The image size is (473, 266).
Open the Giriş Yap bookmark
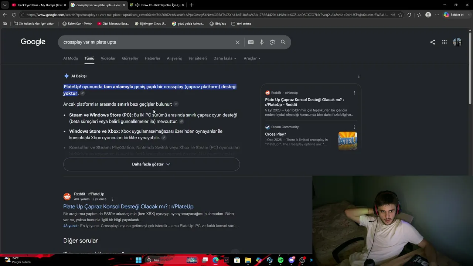(x=218, y=24)
